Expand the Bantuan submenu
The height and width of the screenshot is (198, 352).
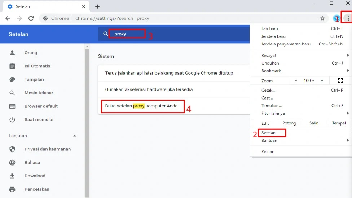coord(348,140)
